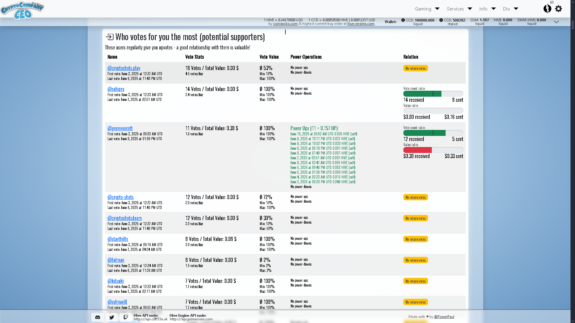This screenshot has height=323, width=575.
Task: Click '18 Votes / Total Value: 0.00 $' text
Action: click(212, 68)
